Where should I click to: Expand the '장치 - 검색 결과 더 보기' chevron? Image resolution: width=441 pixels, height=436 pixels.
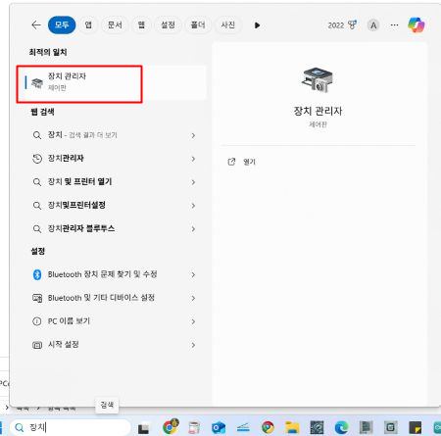tap(193, 135)
